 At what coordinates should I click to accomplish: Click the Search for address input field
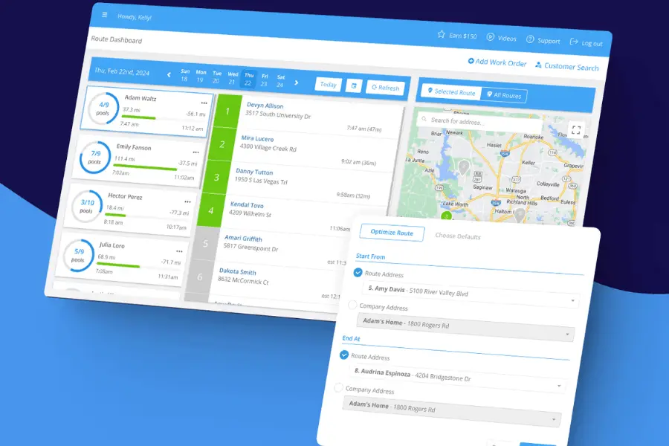(479, 122)
